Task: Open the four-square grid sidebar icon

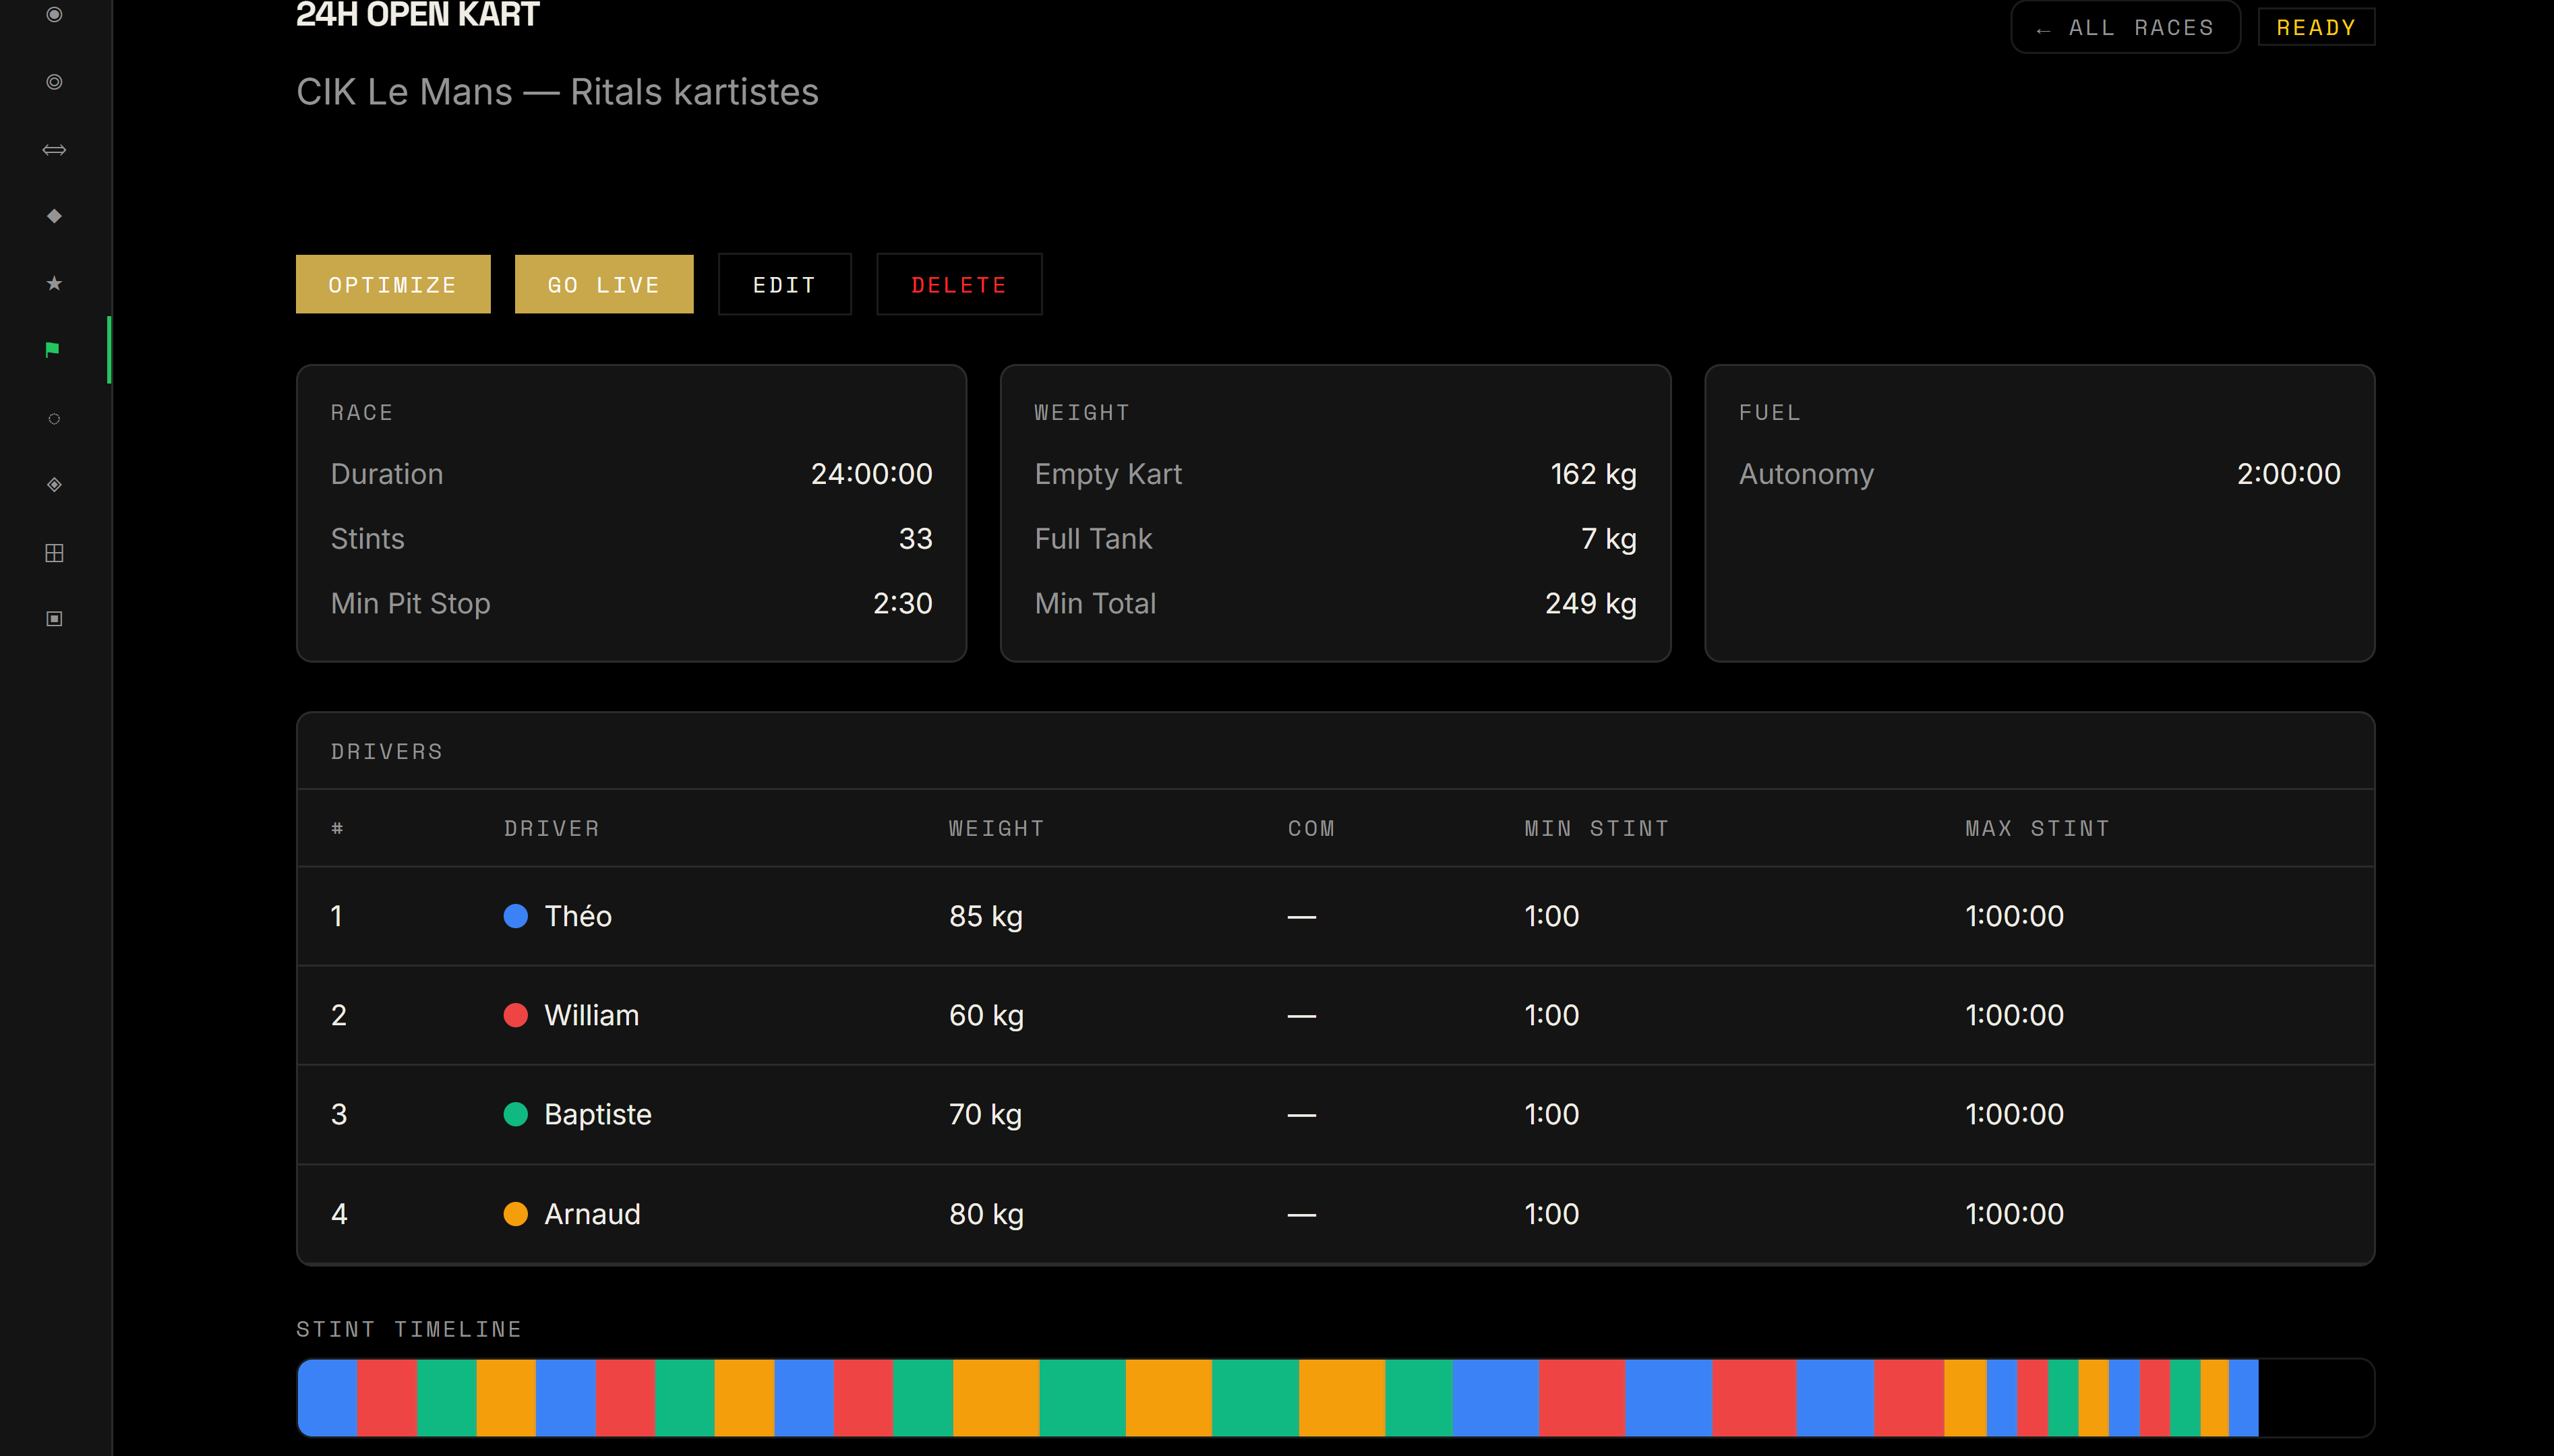Action: point(54,553)
